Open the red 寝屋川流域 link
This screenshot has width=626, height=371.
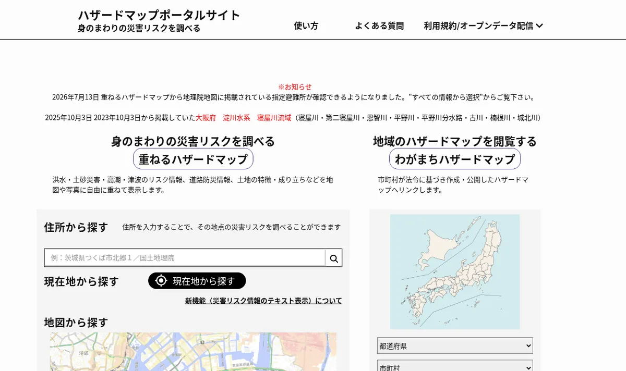(x=274, y=118)
